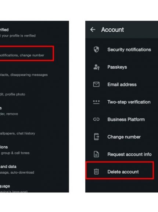Tap the Change number label
Image resolution: width=158 pixels, height=212 pixels.
(124, 137)
